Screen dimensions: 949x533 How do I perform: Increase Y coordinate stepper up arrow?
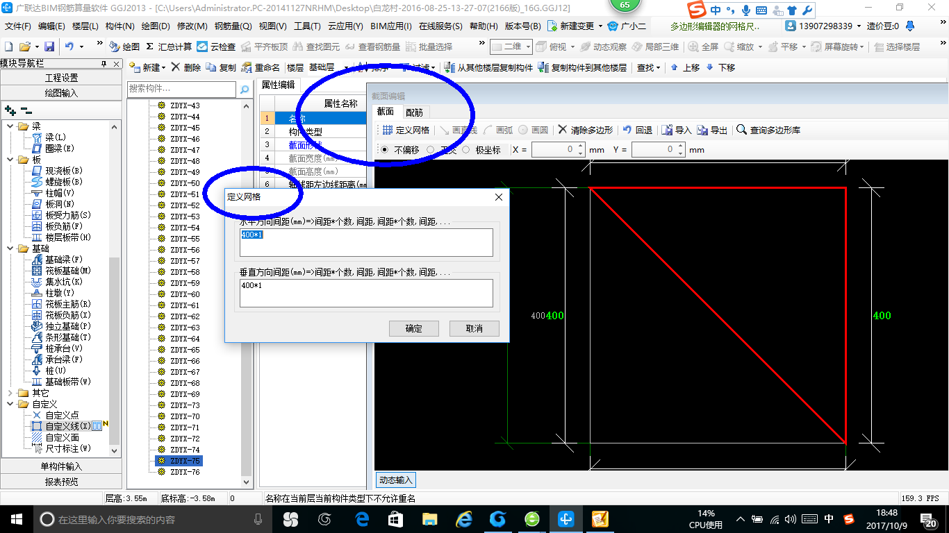pyautogui.click(x=681, y=146)
